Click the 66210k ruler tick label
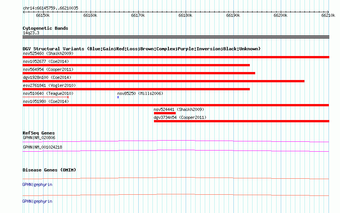This screenshot has width=340, height=213. point(328,15)
